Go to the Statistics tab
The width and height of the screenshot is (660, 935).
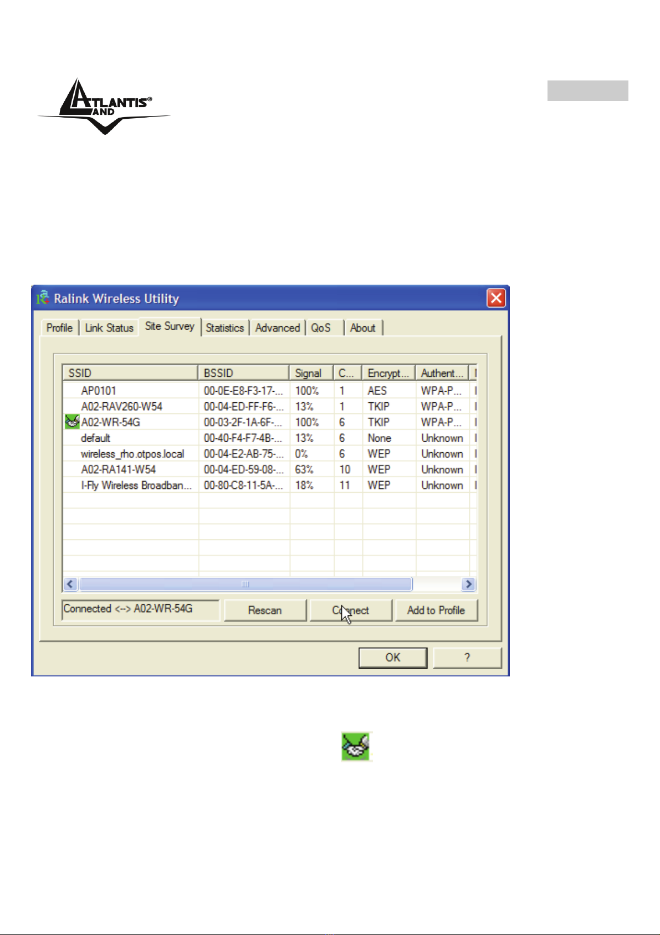225,327
